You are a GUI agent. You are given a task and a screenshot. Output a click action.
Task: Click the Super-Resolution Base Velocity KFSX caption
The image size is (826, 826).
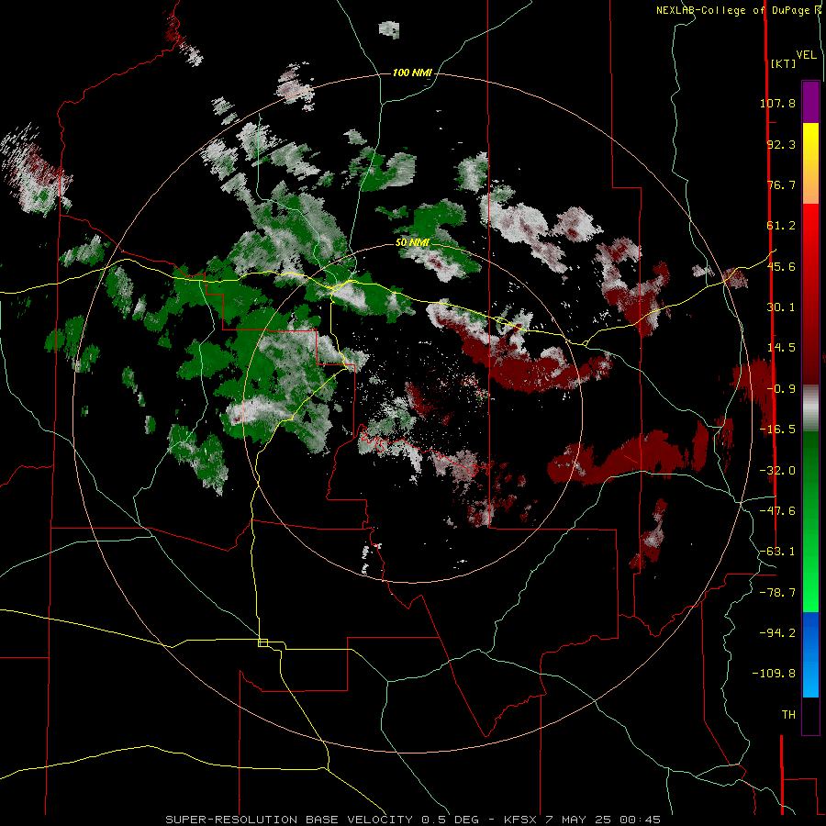pyautogui.click(x=413, y=820)
